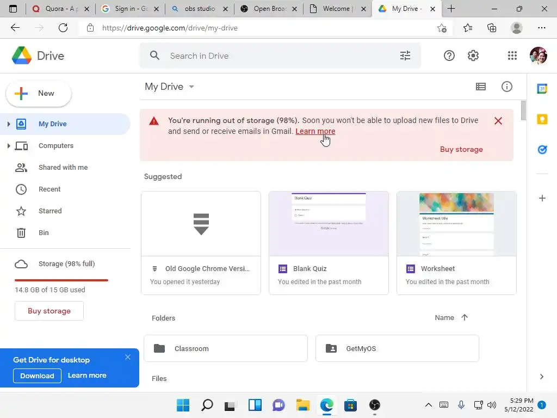Close the Drive for desktop promo
Screen dimensions: 557x418
[x=128, y=357]
